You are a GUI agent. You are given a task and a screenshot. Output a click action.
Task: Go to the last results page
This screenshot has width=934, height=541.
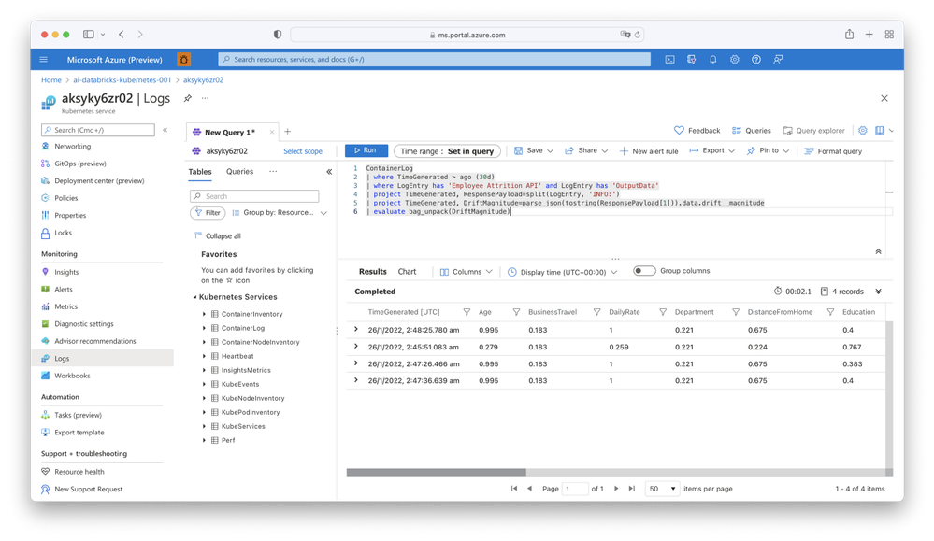631,489
